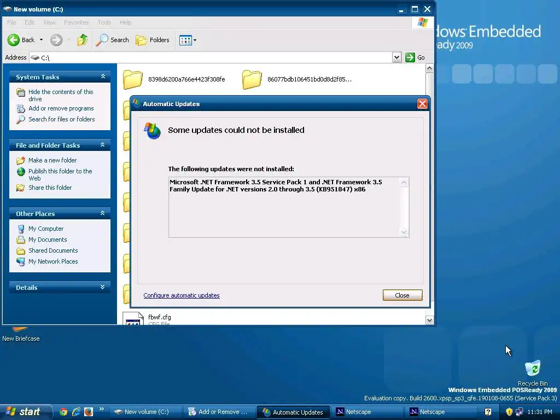
Task: Click the .NET Framework update entry text
Action: point(276,186)
